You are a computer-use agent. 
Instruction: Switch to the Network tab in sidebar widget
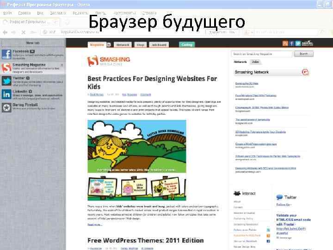pos(240,62)
